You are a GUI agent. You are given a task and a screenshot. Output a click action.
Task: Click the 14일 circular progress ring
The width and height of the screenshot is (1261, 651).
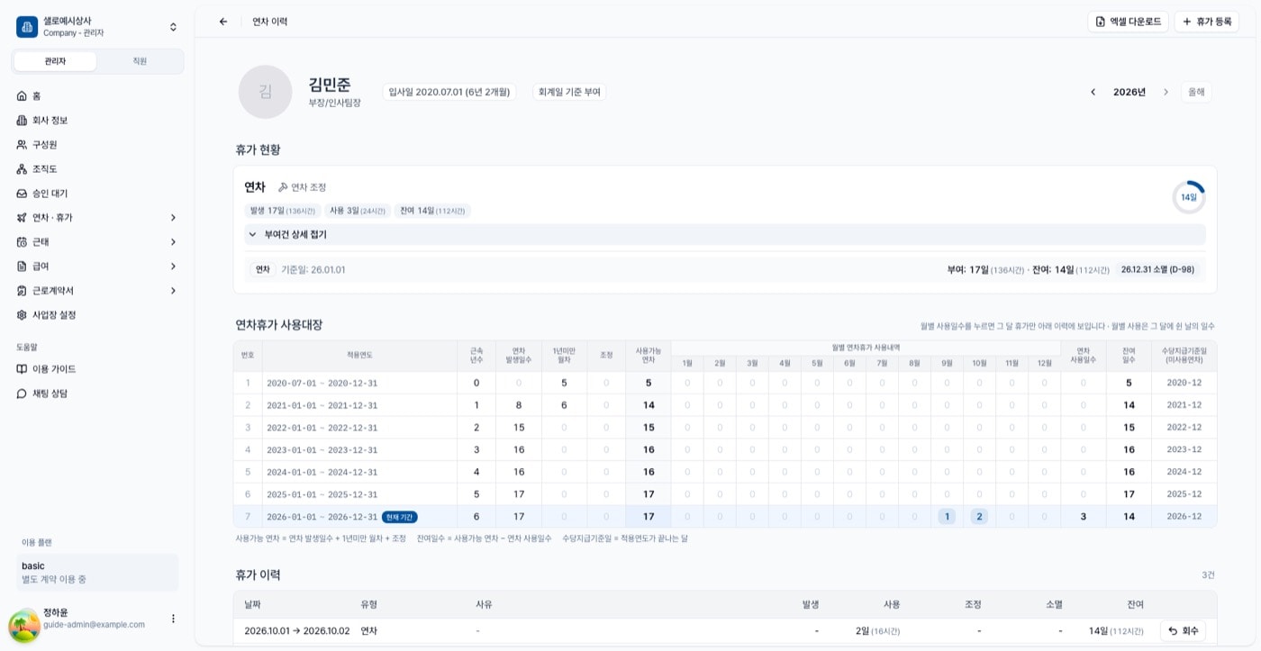click(1189, 197)
